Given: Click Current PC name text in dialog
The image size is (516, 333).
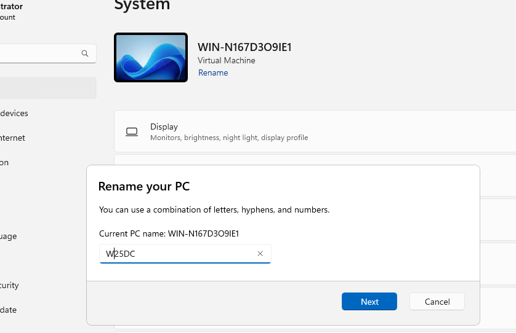Looking at the screenshot, I should (169, 233).
